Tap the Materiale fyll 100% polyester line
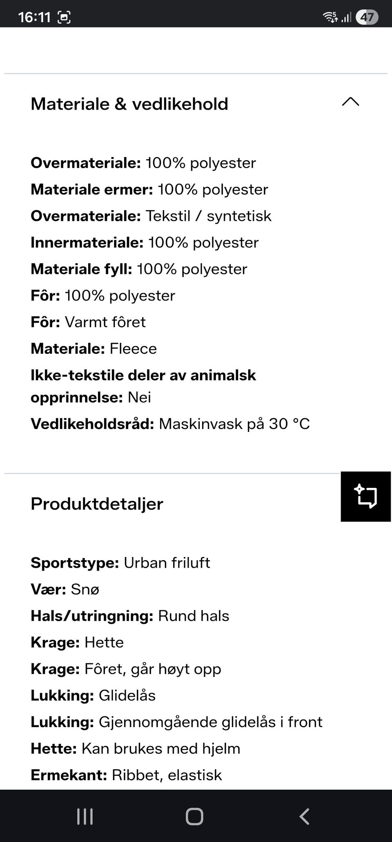 tap(139, 269)
